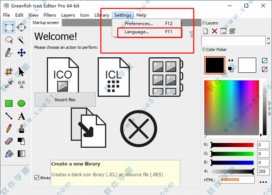Toggle the Eyedropper tool

(9, 83)
